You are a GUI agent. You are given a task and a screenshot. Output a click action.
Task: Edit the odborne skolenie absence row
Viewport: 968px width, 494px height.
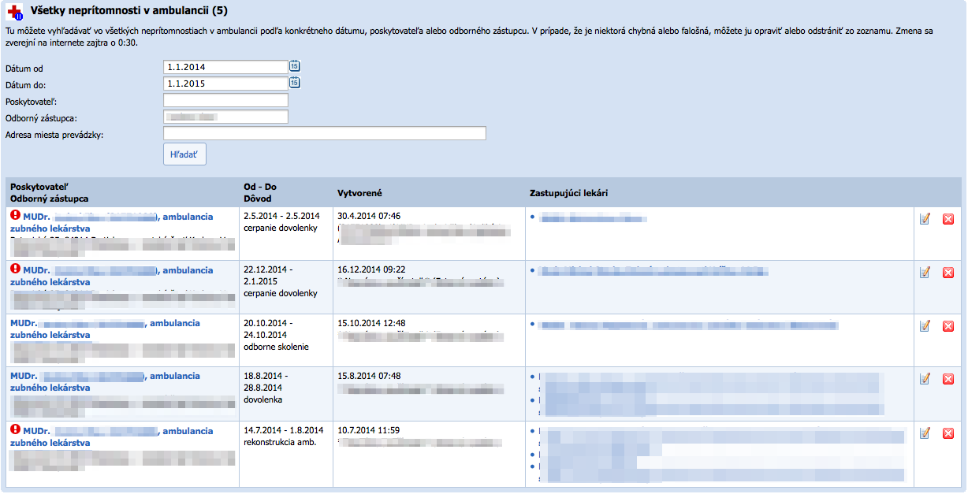[x=925, y=325]
